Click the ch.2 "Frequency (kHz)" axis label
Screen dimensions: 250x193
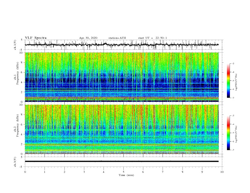point(18,126)
